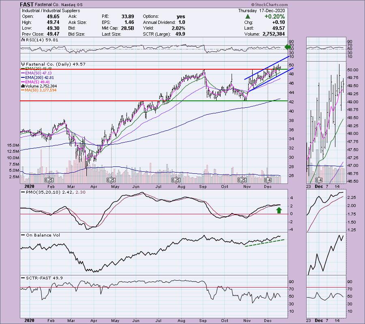
Task: Click the EMA(20) legend entry
Action: pyautogui.click(x=36, y=69)
